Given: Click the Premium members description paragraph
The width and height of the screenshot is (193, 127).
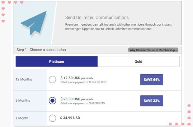Looking at the screenshot, I should 118,27.
